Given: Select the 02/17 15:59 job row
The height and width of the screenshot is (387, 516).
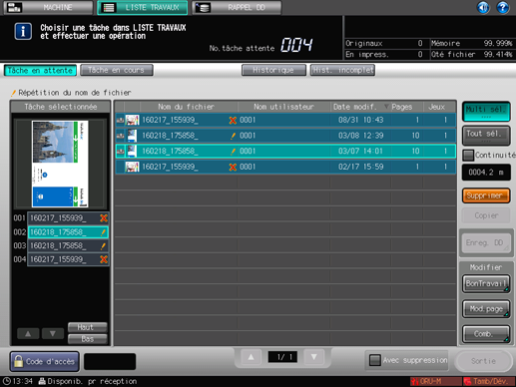Looking at the screenshot, I should click(x=285, y=167).
